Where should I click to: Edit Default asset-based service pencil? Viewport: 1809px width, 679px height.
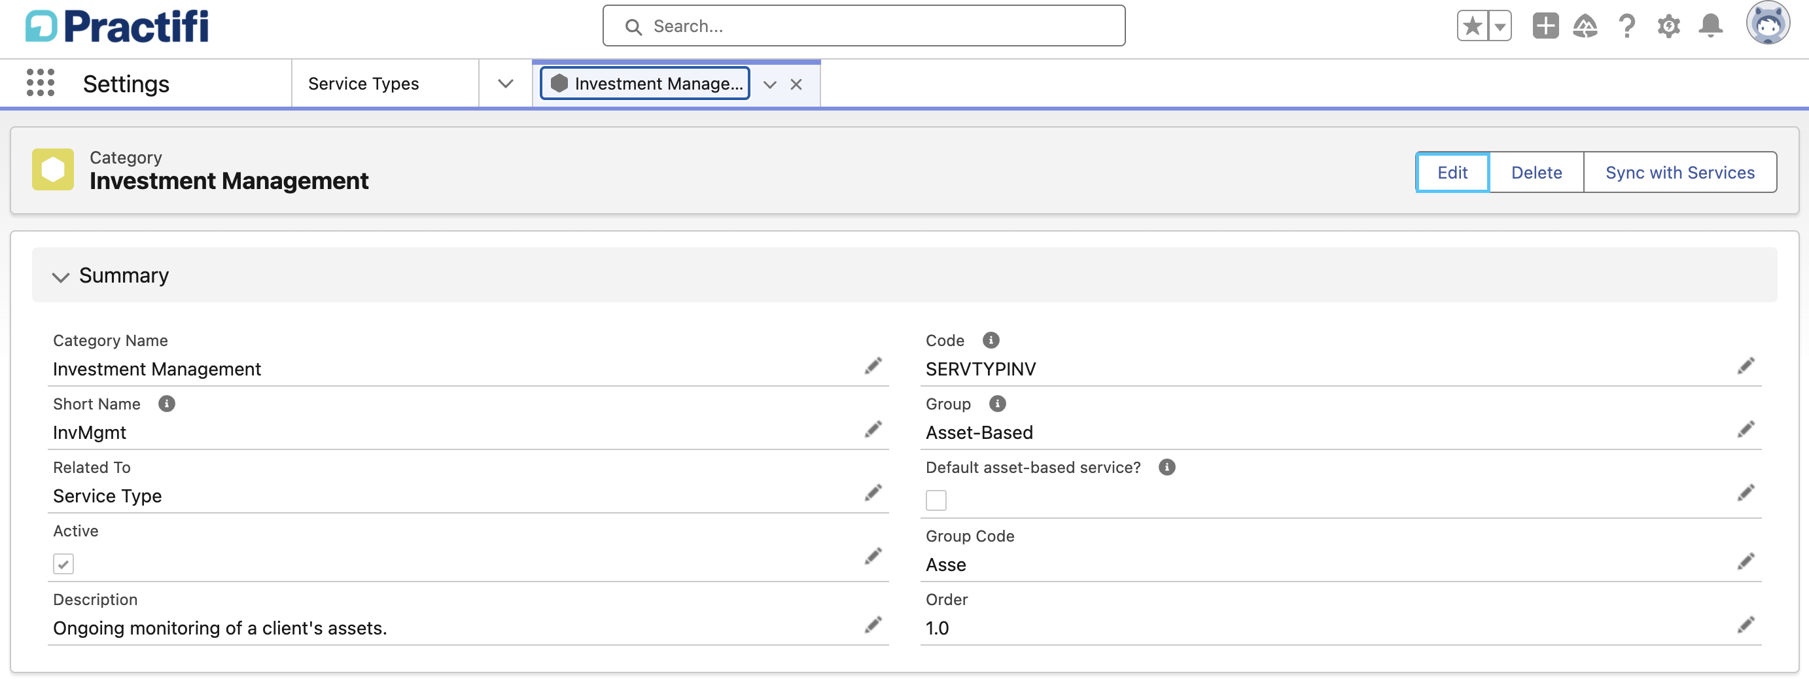point(1745,493)
